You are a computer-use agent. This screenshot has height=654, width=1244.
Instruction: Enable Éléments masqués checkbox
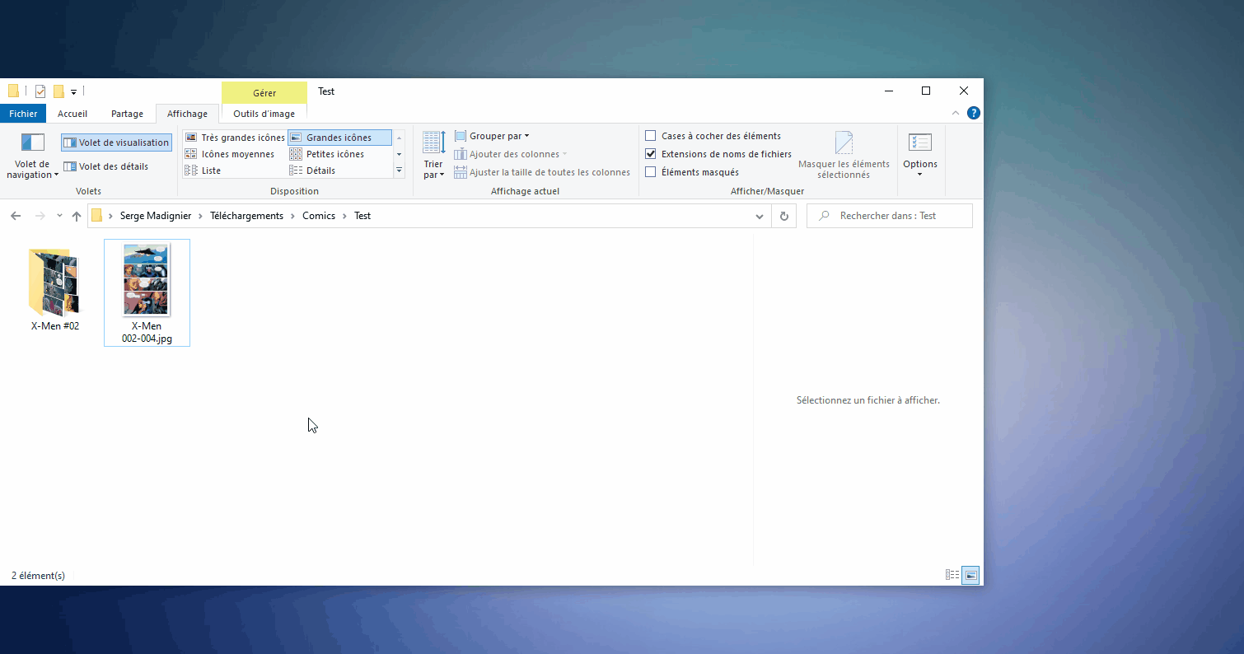(651, 172)
